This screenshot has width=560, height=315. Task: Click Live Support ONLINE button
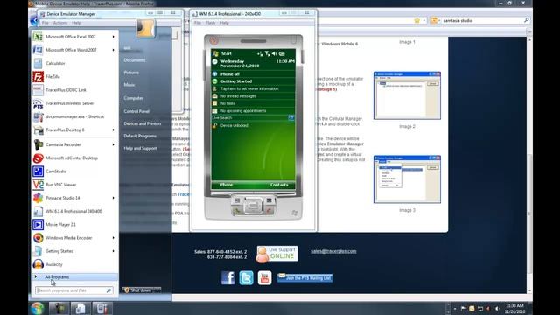tap(277, 255)
